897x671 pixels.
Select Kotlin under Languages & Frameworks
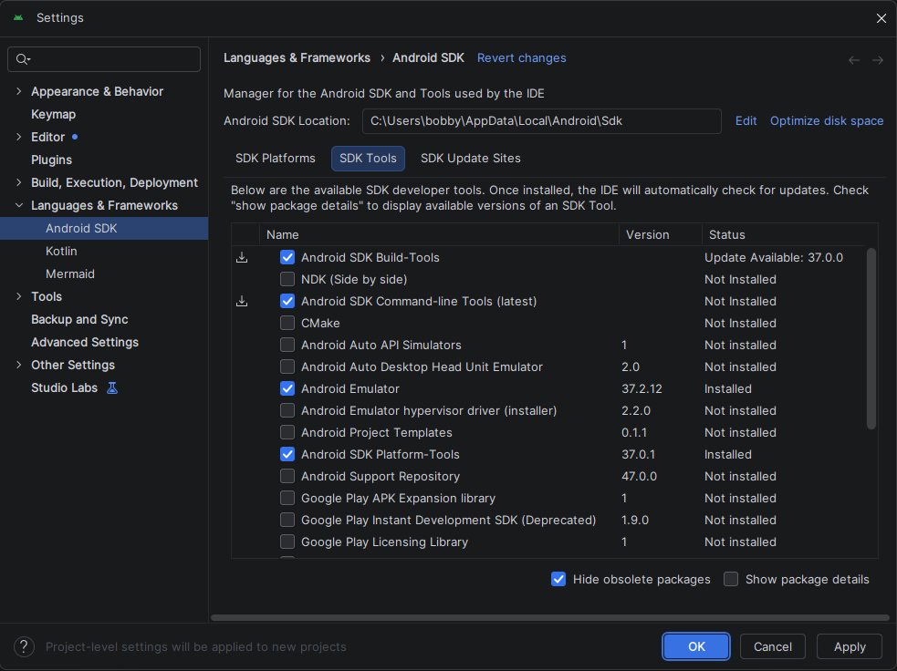[x=61, y=251]
